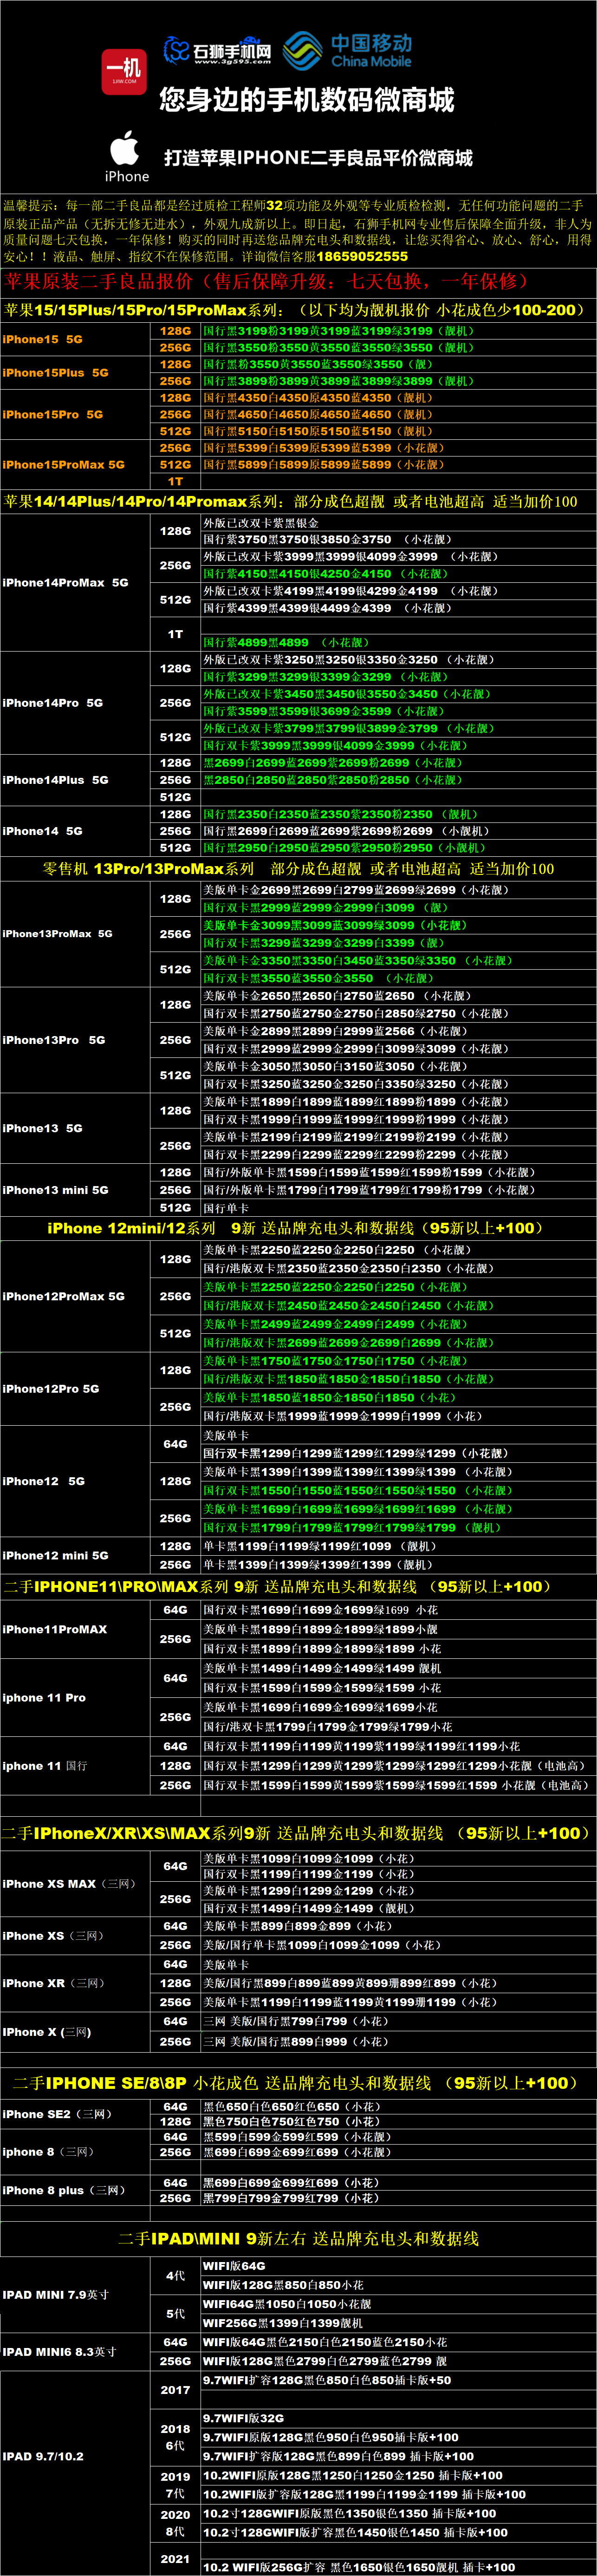The width and height of the screenshot is (597, 2576).
Task: Click the iPhone SE2 model label
Action: pos(57,2114)
